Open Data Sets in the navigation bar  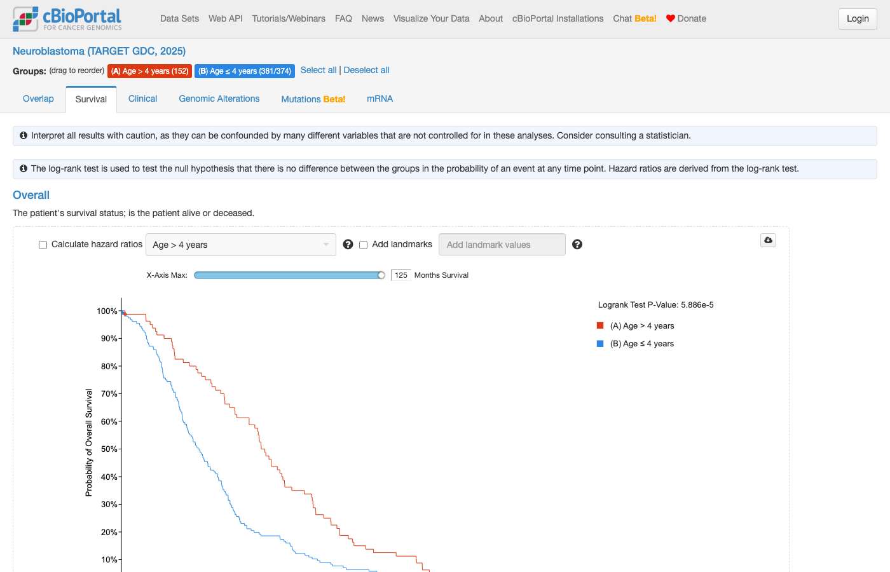(180, 18)
